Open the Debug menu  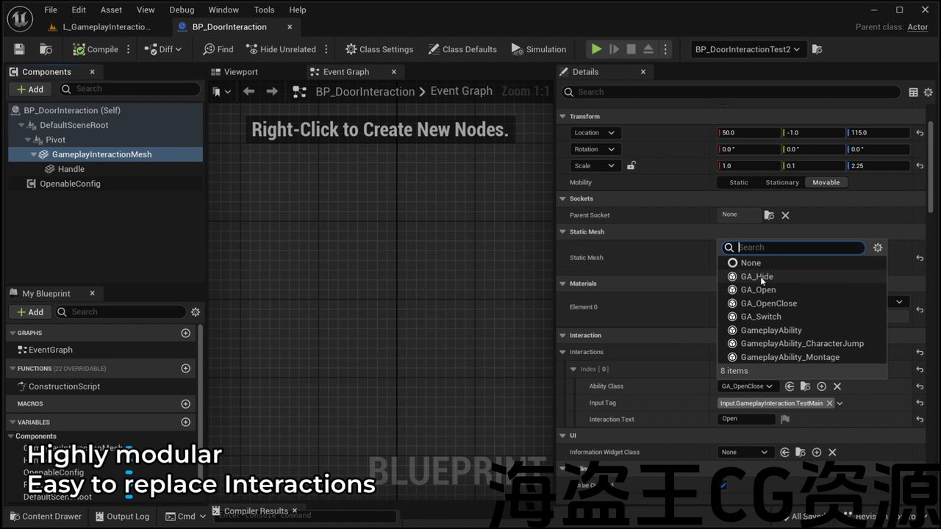tap(182, 10)
